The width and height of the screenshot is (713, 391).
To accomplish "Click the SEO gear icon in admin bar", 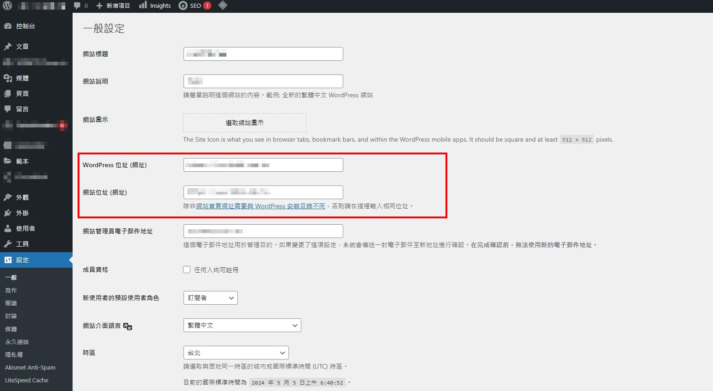I will [x=183, y=5].
